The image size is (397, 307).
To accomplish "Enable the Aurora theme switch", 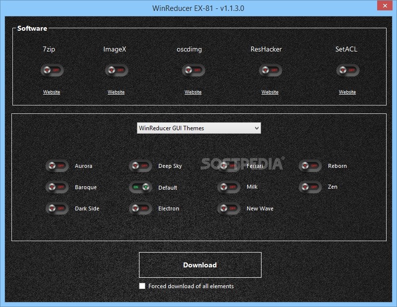I will (x=57, y=166).
